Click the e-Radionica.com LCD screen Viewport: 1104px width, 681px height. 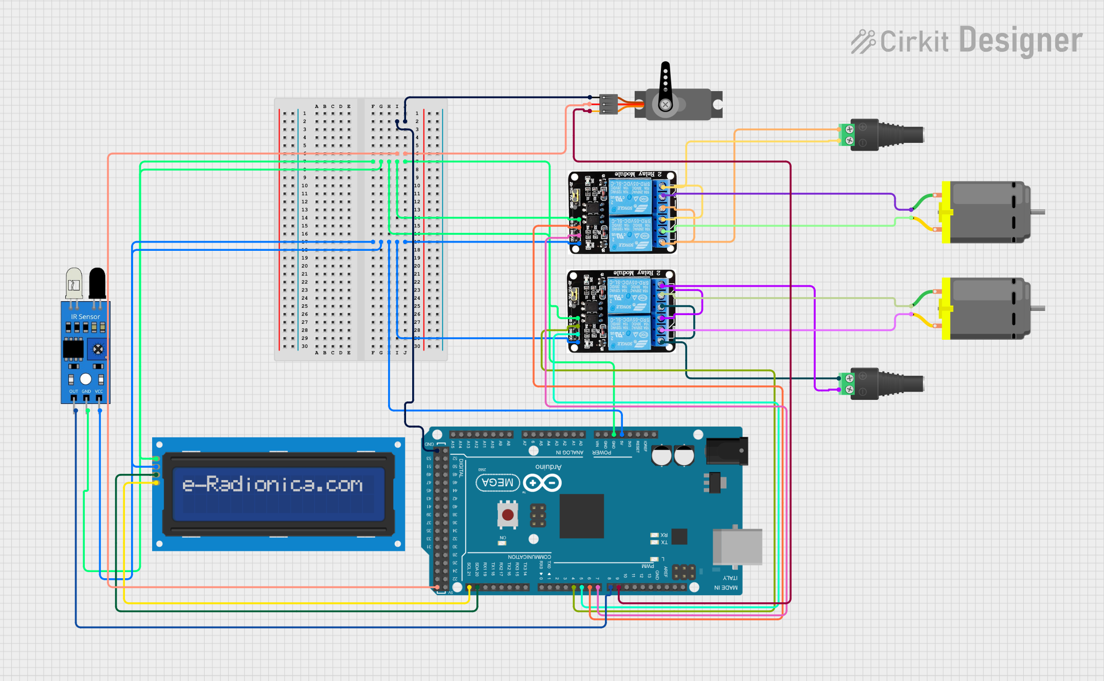[x=278, y=493]
